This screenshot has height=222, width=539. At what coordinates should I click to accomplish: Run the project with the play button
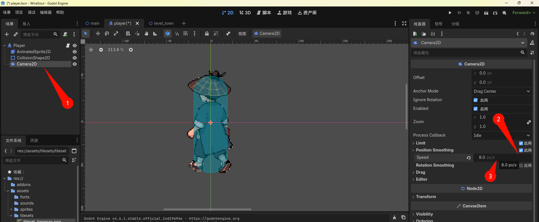pyautogui.click(x=450, y=13)
